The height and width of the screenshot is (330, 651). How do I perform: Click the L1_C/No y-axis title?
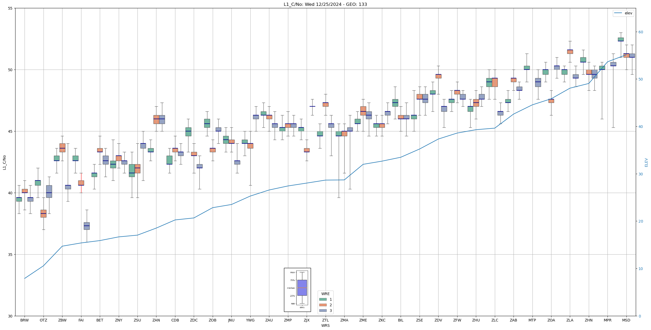(4, 162)
